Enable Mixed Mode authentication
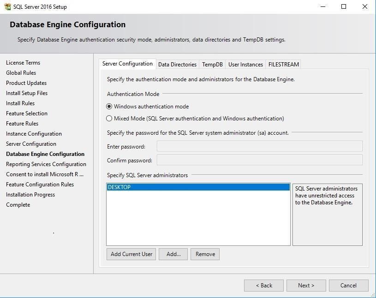Image resolution: width=376 pixels, height=298 pixels. click(x=109, y=118)
